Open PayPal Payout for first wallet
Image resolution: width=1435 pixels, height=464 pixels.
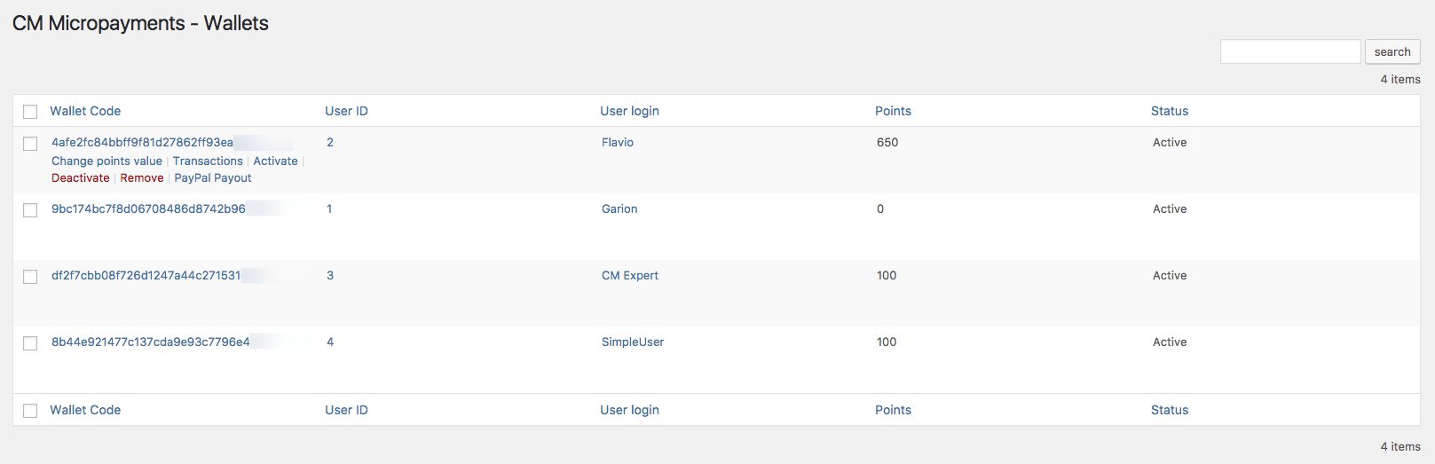click(x=213, y=177)
